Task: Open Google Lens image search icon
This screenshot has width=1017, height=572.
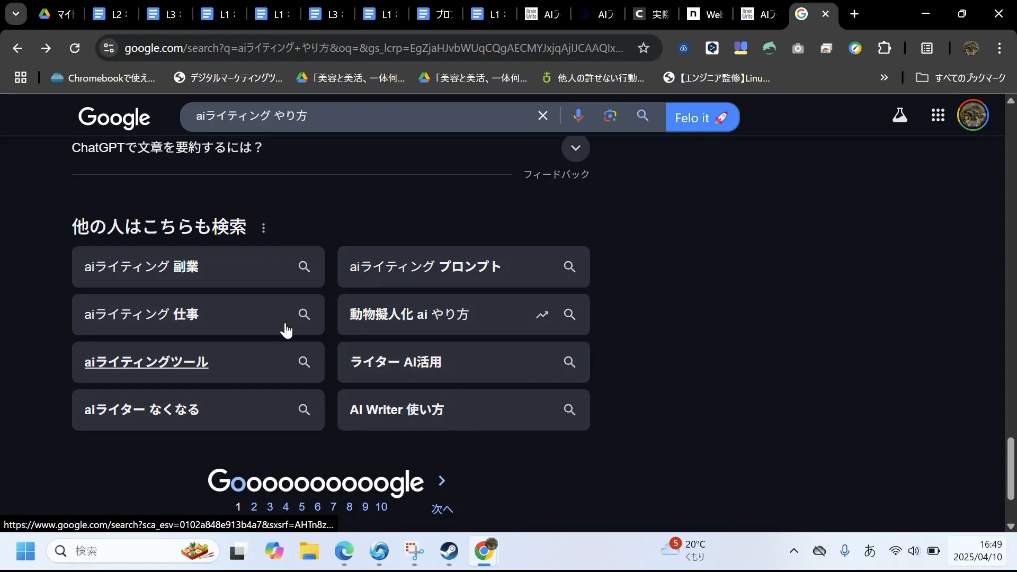Action: coord(610,115)
